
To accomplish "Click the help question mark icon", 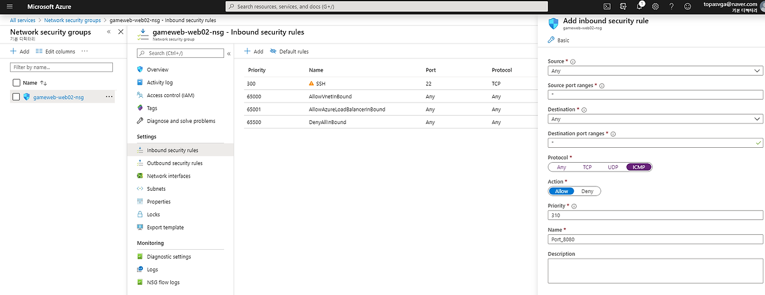I will pos(672,7).
